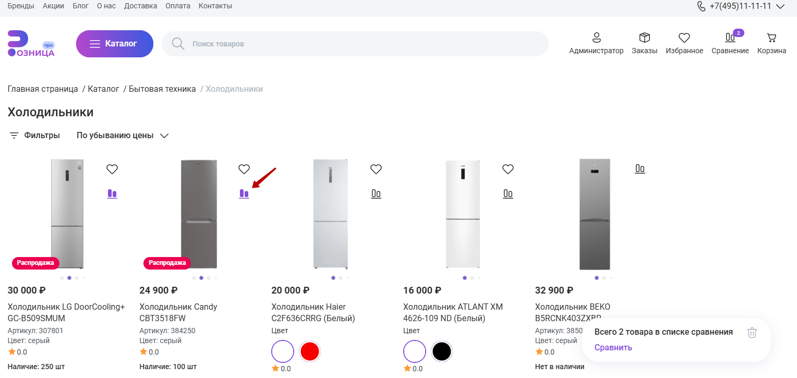
Task: Click the search magnifier icon
Action: point(178,44)
